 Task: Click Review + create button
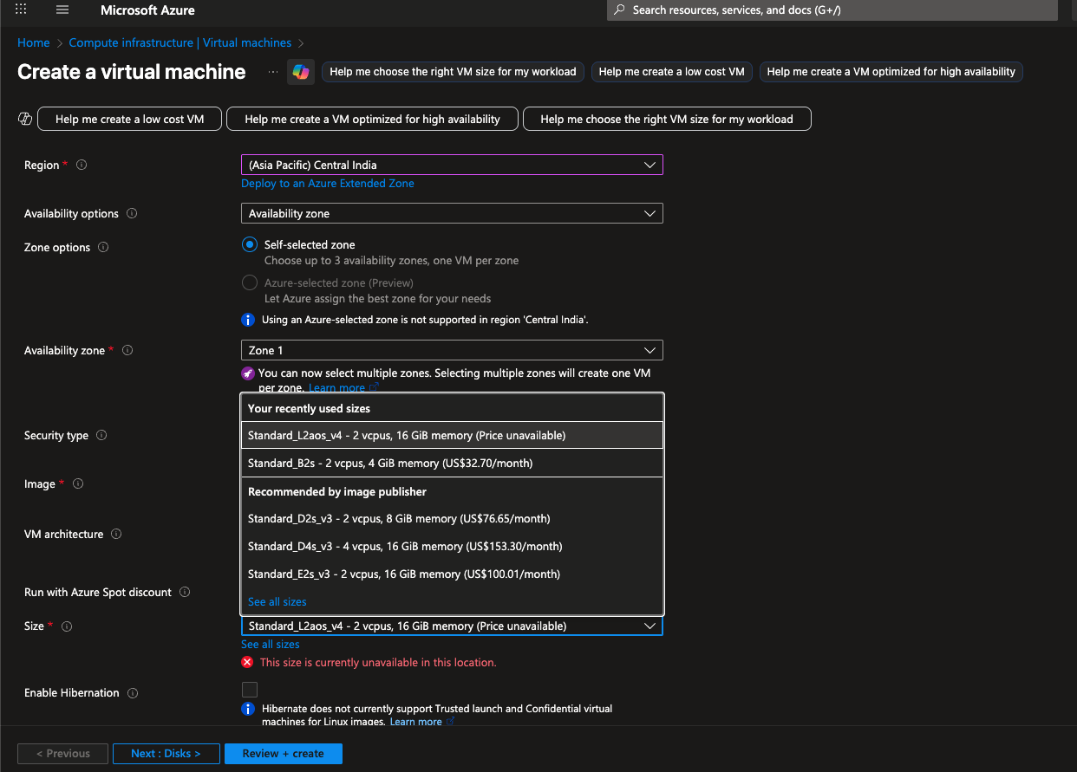click(x=284, y=754)
